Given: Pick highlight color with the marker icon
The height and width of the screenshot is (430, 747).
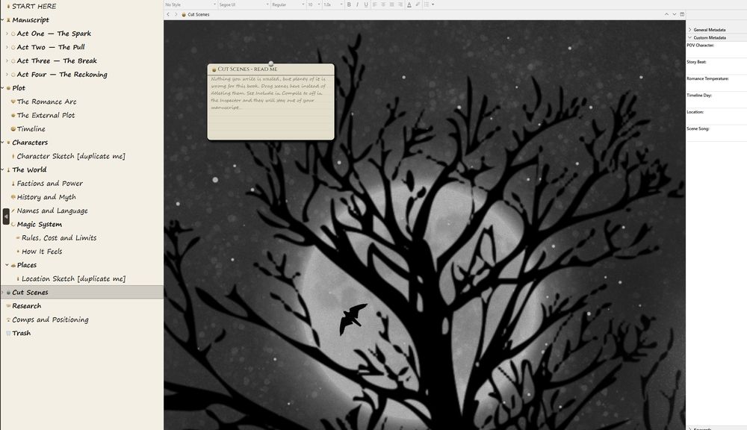Looking at the screenshot, I should tap(418, 4).
